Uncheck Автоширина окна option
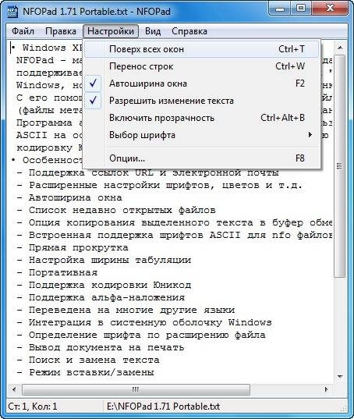Screen dimensions: 354x419 click(x=201, y=83)
